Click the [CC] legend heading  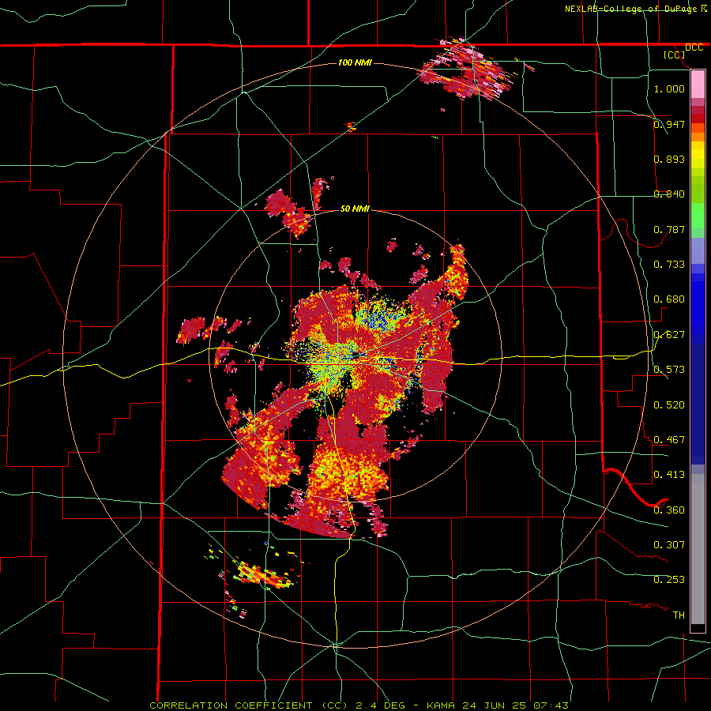(x=674, y=55)
